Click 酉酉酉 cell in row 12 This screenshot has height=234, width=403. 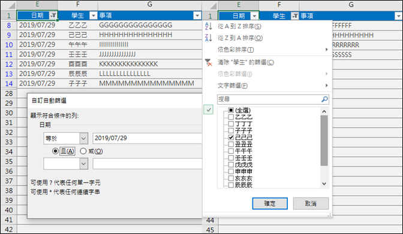78,64
